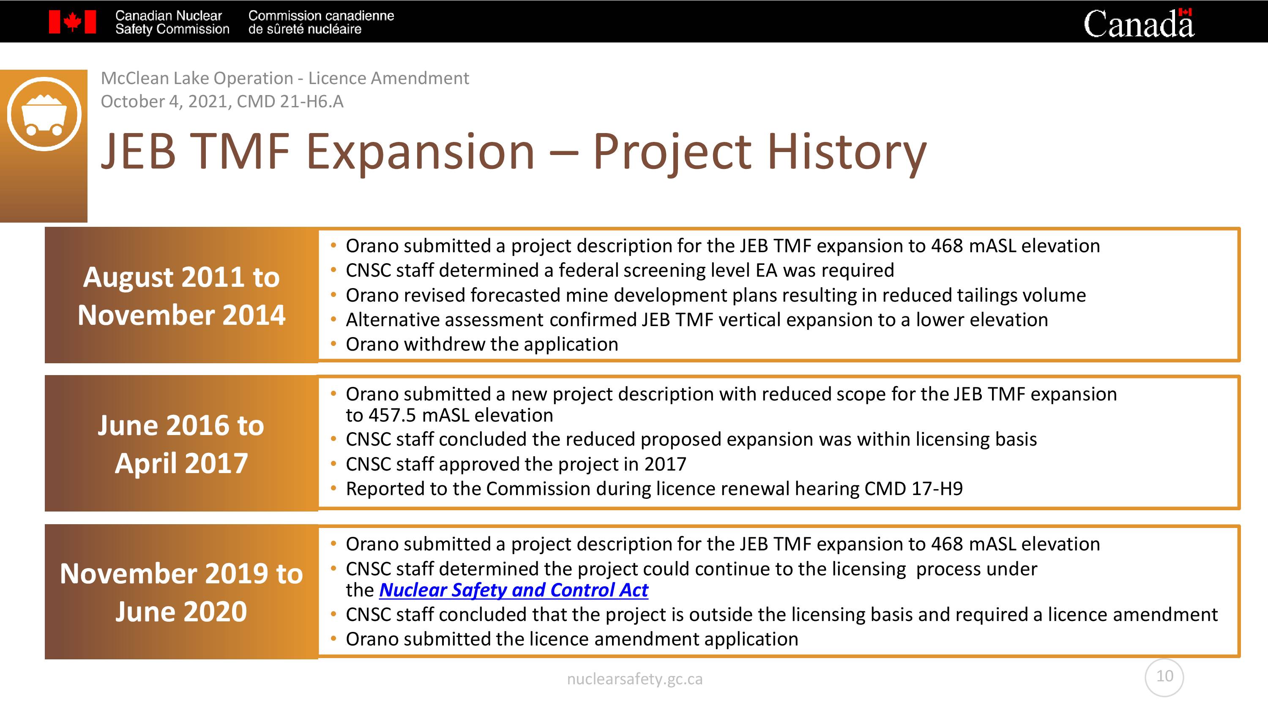
Task: Click the Canada wordmark at top right
Action: [x=1139, y=23]
